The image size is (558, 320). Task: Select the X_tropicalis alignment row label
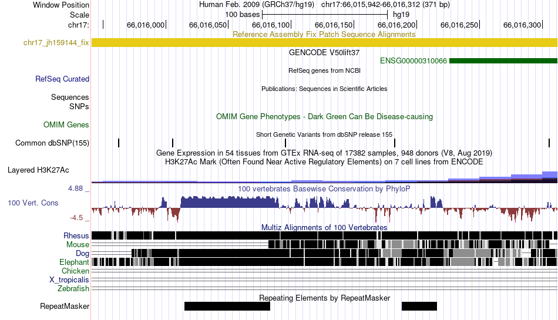click(x=69, y=280)
